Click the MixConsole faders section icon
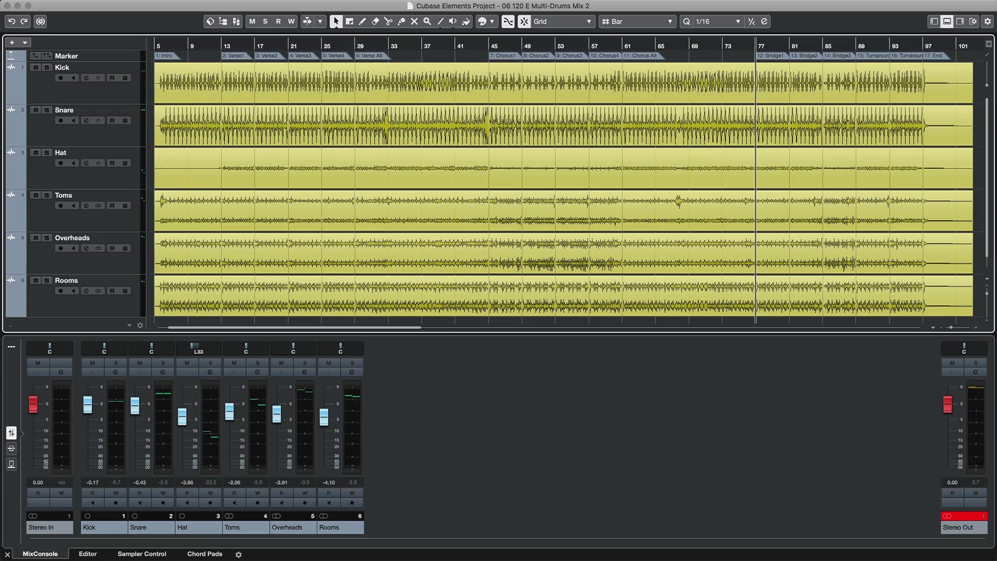 [11, 433]
